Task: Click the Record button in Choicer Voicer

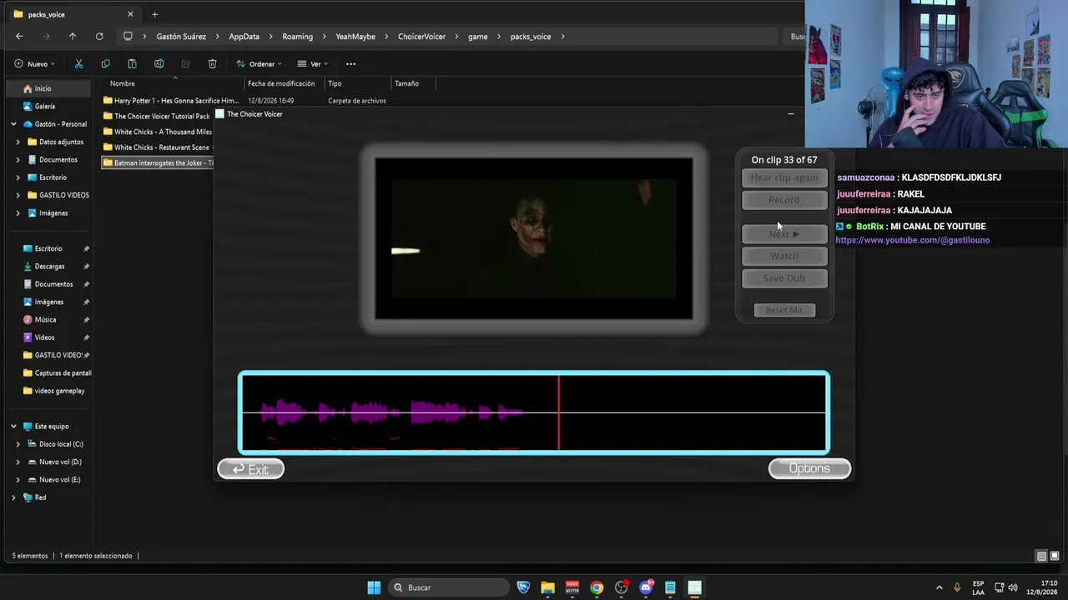Action: pos(784,200)
